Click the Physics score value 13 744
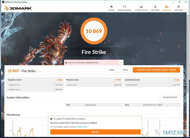 (118, 80)
